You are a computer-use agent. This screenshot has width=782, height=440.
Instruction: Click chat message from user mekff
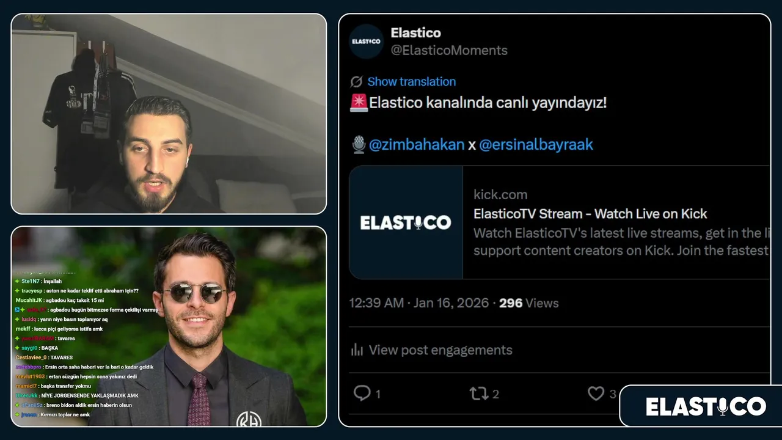pos(59,329)
